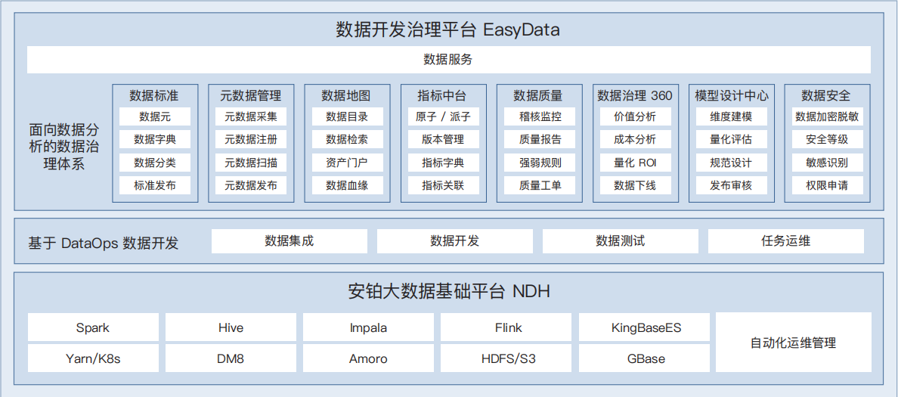This screenshot has height=397, width=898.
Task: Click the 基于 DataOps 数据开发 label
Action: [104, 242]
